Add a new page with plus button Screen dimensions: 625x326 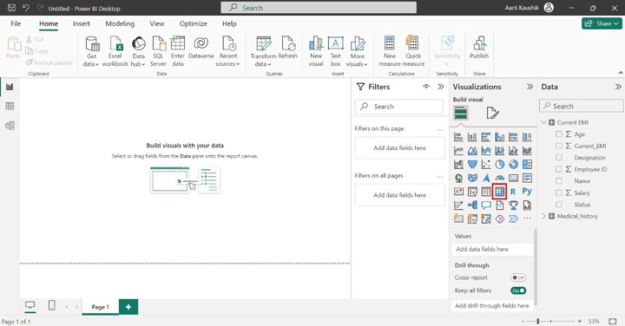pyautogui.click(x=128, y=307)
